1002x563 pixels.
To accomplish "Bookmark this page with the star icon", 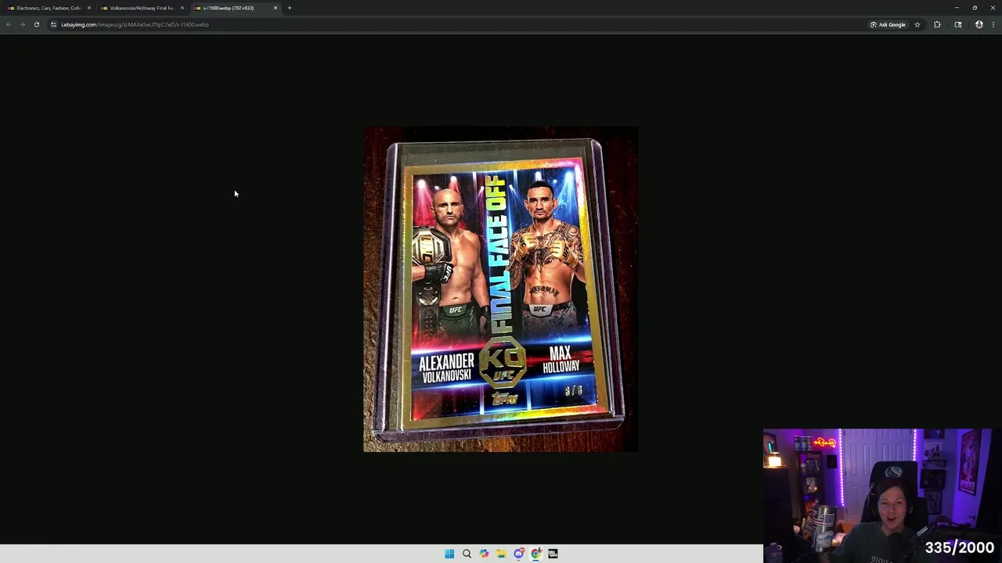I will pyautogui.click(x=917, y=24).
